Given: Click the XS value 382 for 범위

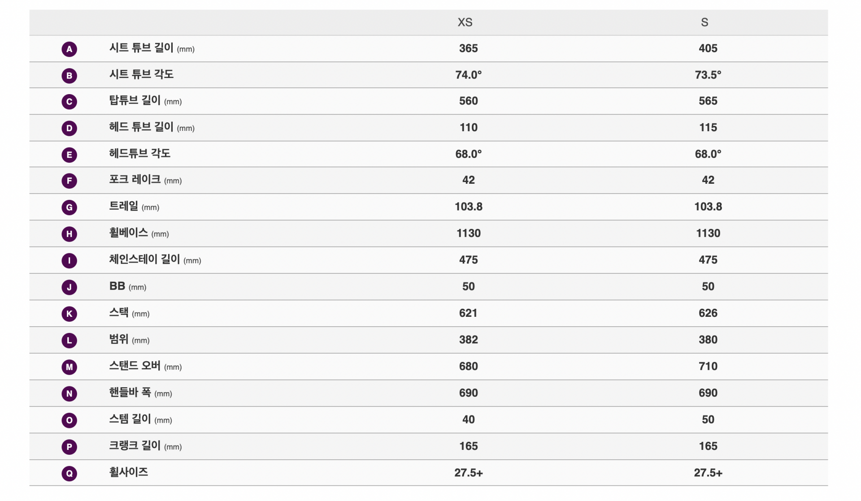Looking at the screenshot, I should 468,340.
